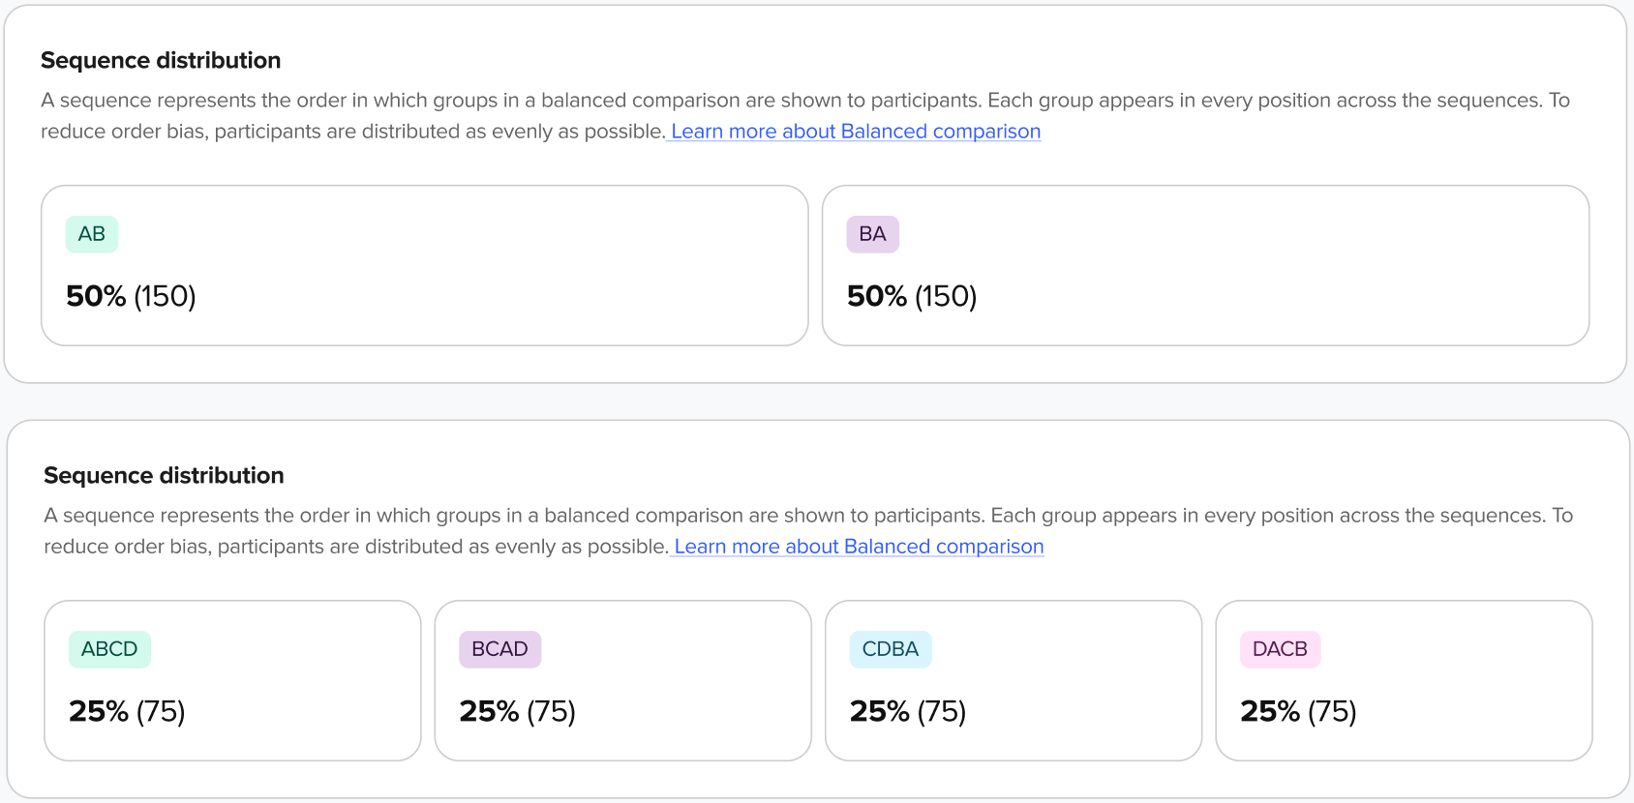Screen dimensions: 1634x803
Task: Click the 50% (150) value under AB
Action: point(131,296)
